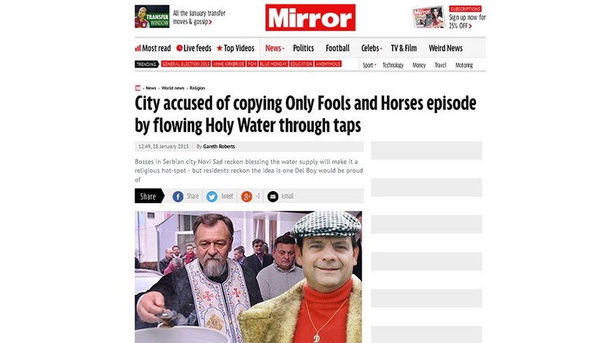The width and height of the screenshot is (597, 343).
Task: Click the ANNE KIRKBRIDE trending tag
Action: (x=228, y=64)
